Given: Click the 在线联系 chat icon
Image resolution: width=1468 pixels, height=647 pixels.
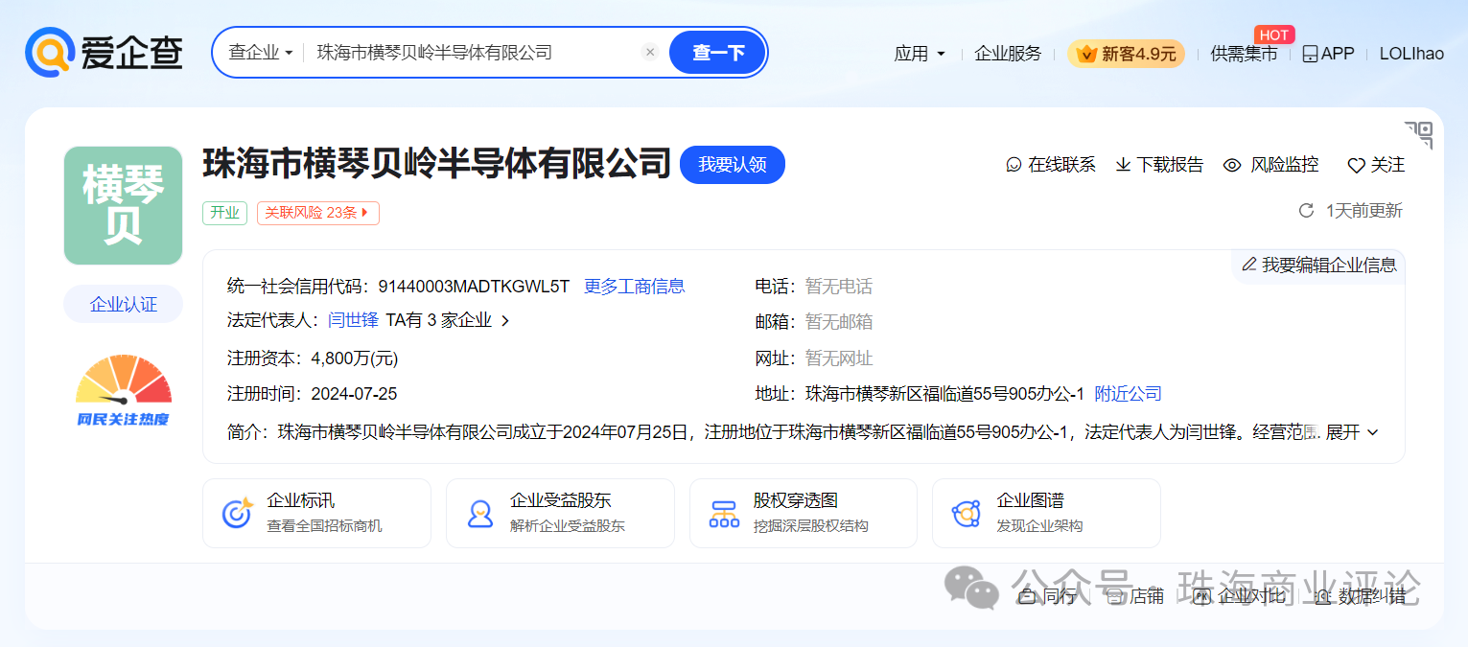Looking at the screenshot, I should coord(1014,165).
